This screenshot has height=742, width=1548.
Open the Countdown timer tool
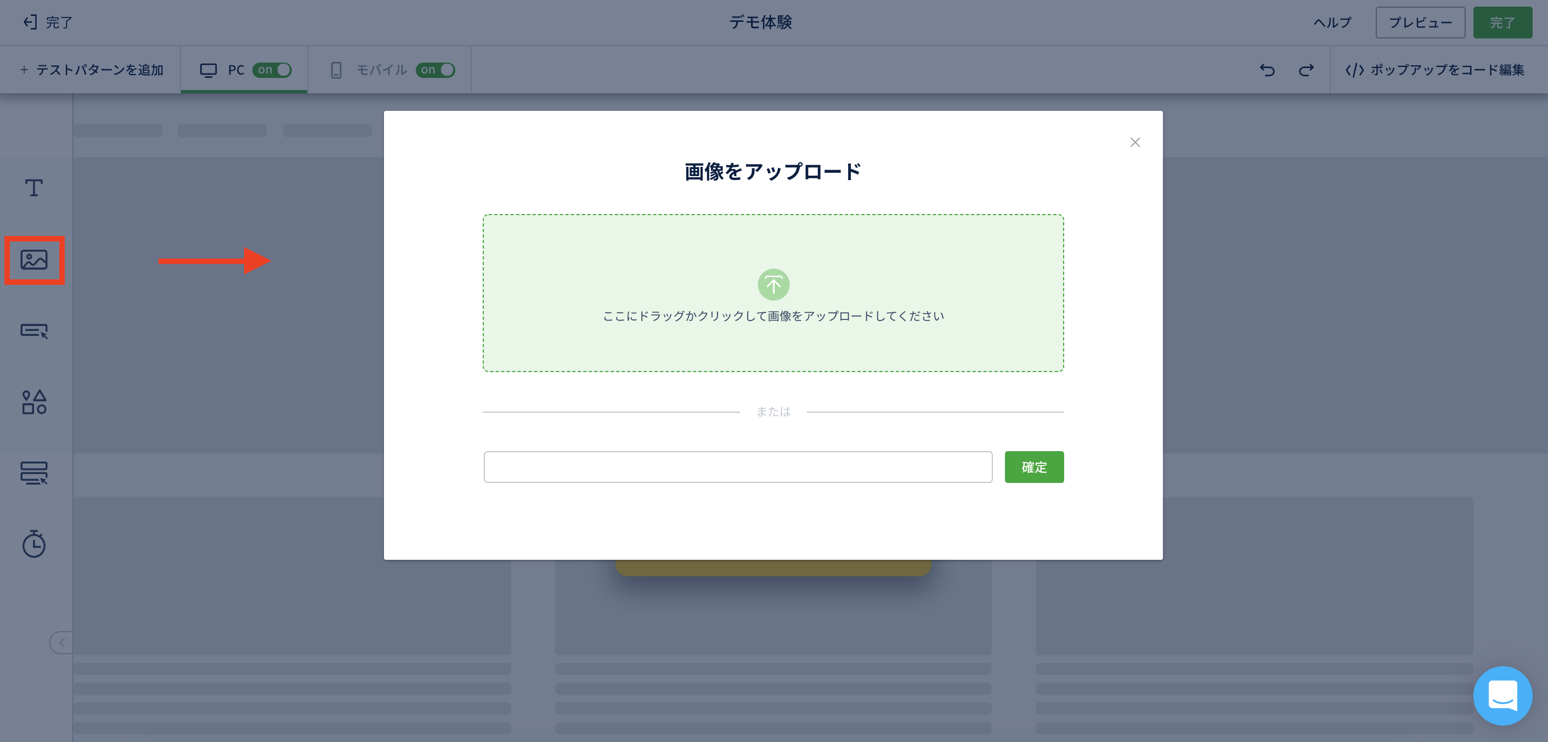coord(34,543)
